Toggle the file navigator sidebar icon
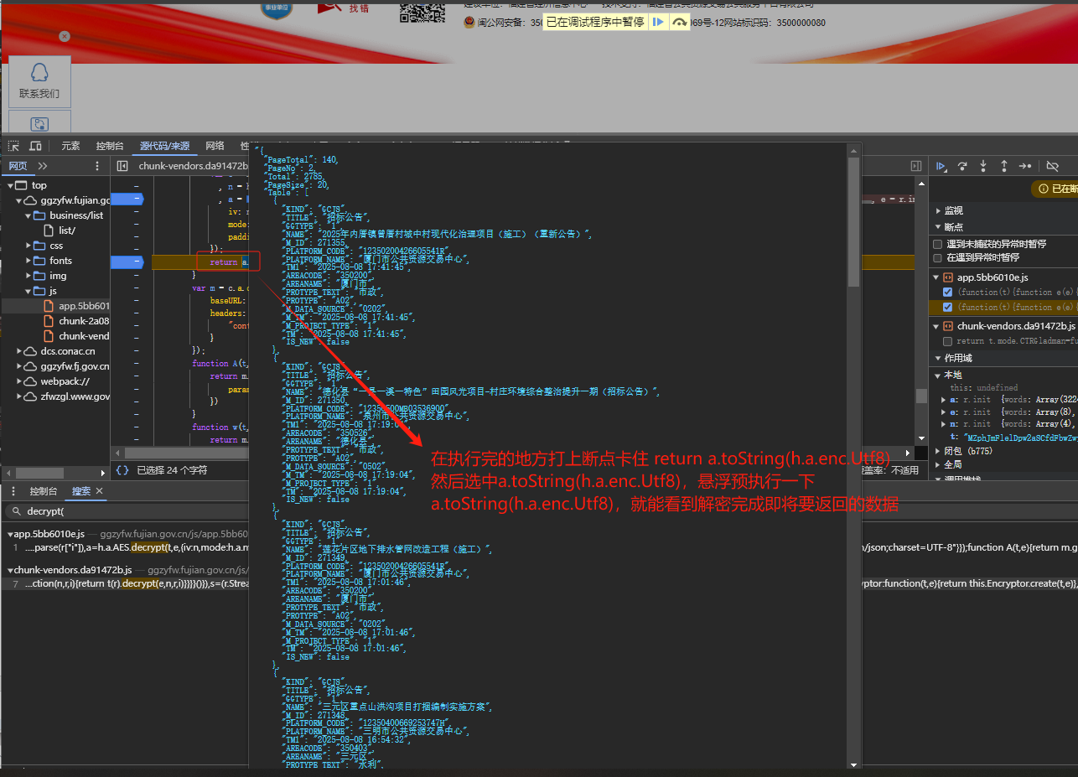Screen dimensions: 1078x777 tap(122, 166)
